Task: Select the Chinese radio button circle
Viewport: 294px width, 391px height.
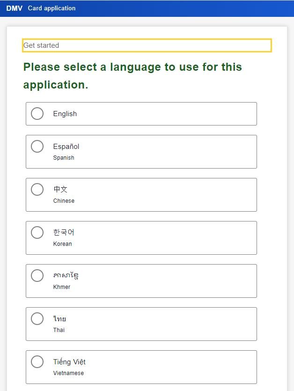Action: pyautogui.click(x=37, y=190)
